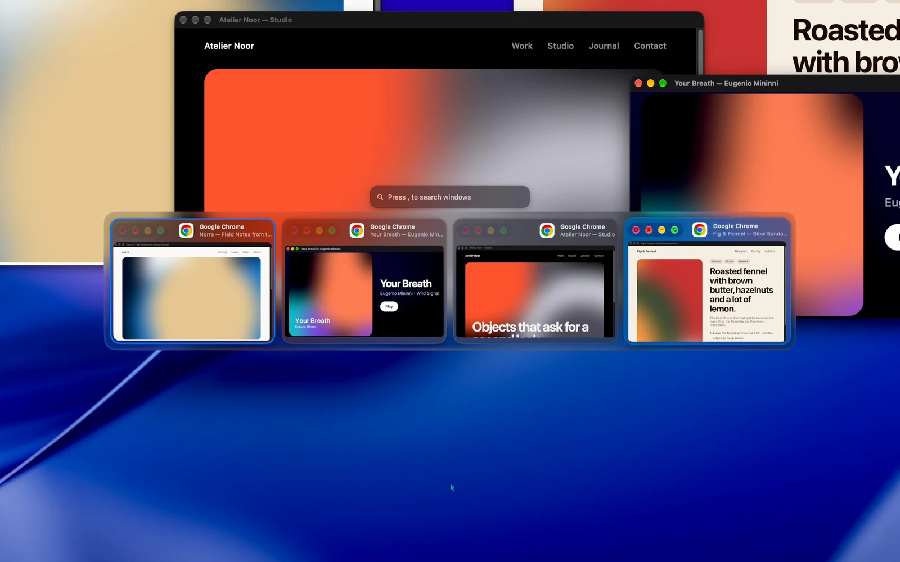Zoom the background Your Breath window
The image size is (900, 562).
tap(663, 83)
